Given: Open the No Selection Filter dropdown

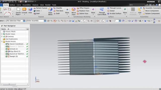Looking at the screenshot, I should tap(24, 21).
